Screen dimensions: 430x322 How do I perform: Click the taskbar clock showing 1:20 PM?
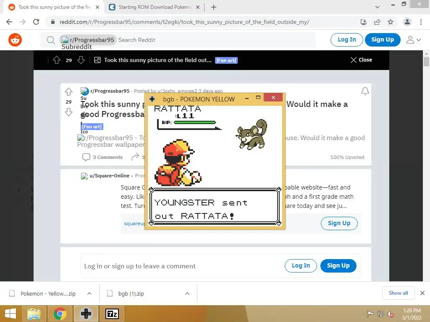pyautogui.click(x=412, y=314)
